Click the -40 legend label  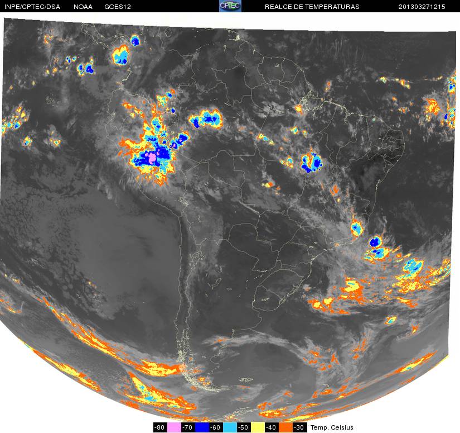tap(272, 427)
